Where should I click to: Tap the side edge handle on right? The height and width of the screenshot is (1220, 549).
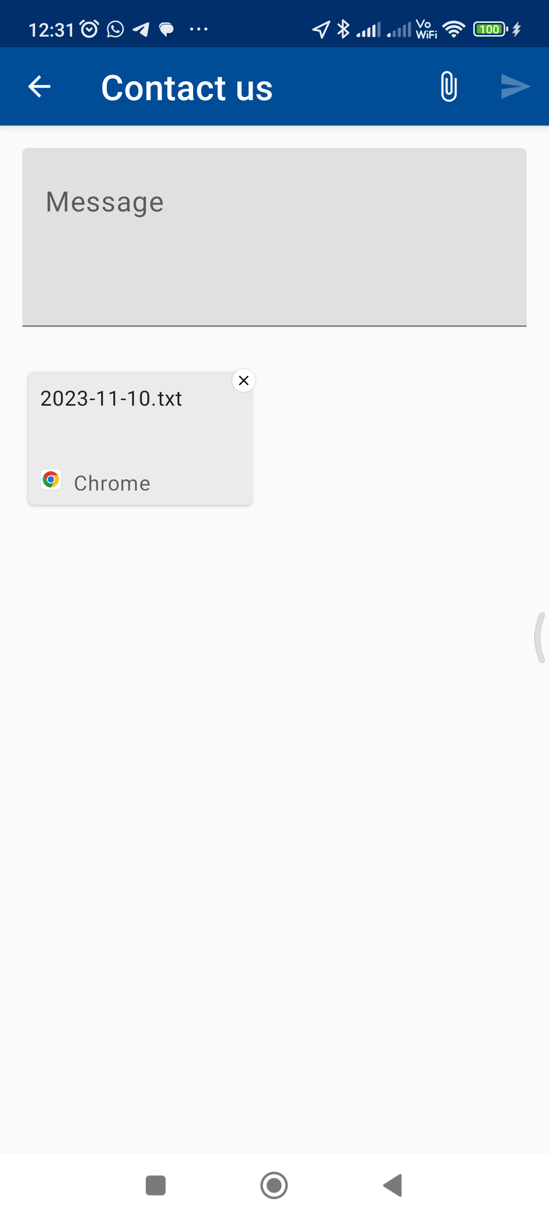[540, 637]
